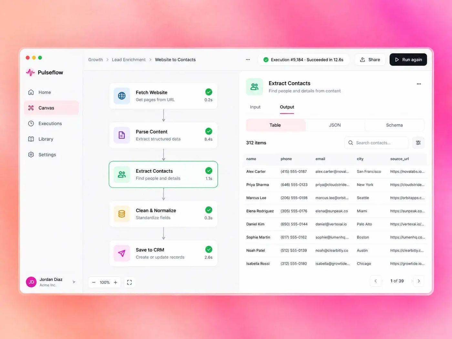Select the Canvas item in sidebar

click(x=51, y=108)
